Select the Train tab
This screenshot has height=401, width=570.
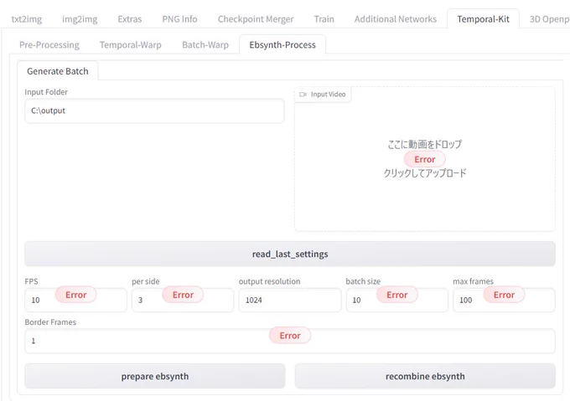click(324, 19)
